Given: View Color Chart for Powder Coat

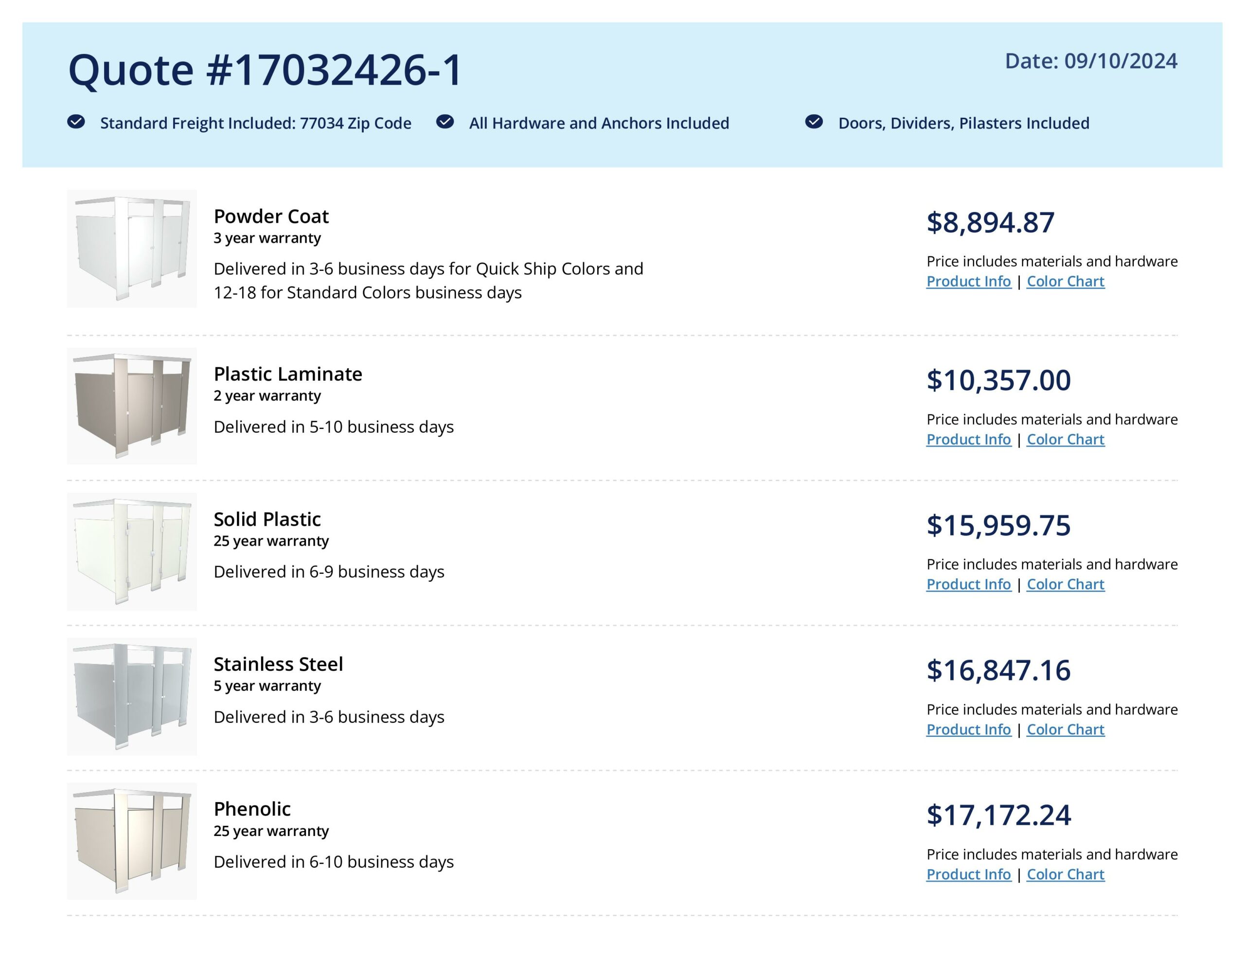Looking at the screenshot, I should (1066, 282).
